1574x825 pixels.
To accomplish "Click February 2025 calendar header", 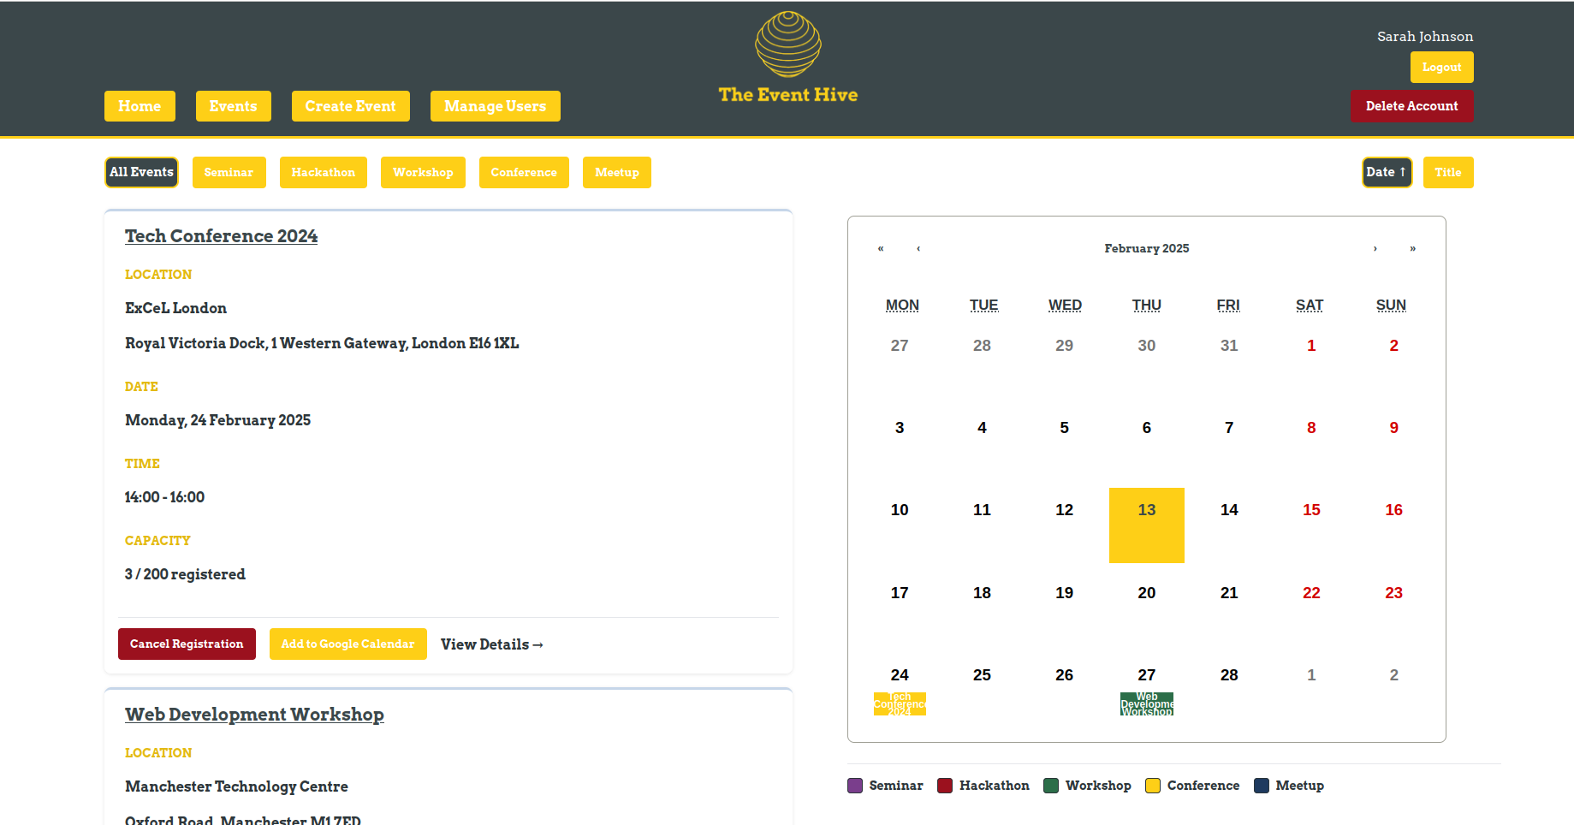I will (x=1146, y=249).
